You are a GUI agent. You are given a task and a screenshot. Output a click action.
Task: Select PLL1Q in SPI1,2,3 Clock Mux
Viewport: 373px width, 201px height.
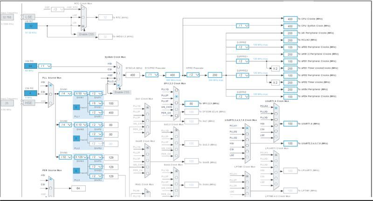[x=176, y=90]
